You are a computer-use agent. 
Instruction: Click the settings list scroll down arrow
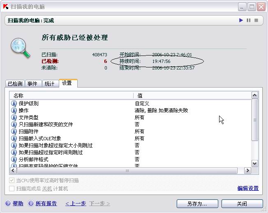[x=255, y=164]
